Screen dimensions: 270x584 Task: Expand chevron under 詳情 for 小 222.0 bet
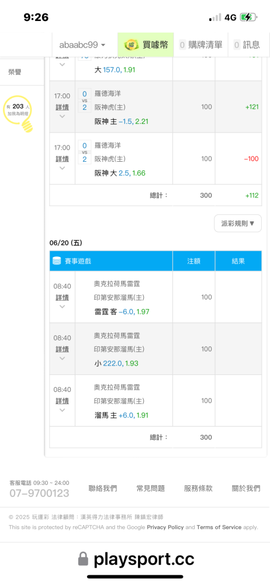[63, 359]
